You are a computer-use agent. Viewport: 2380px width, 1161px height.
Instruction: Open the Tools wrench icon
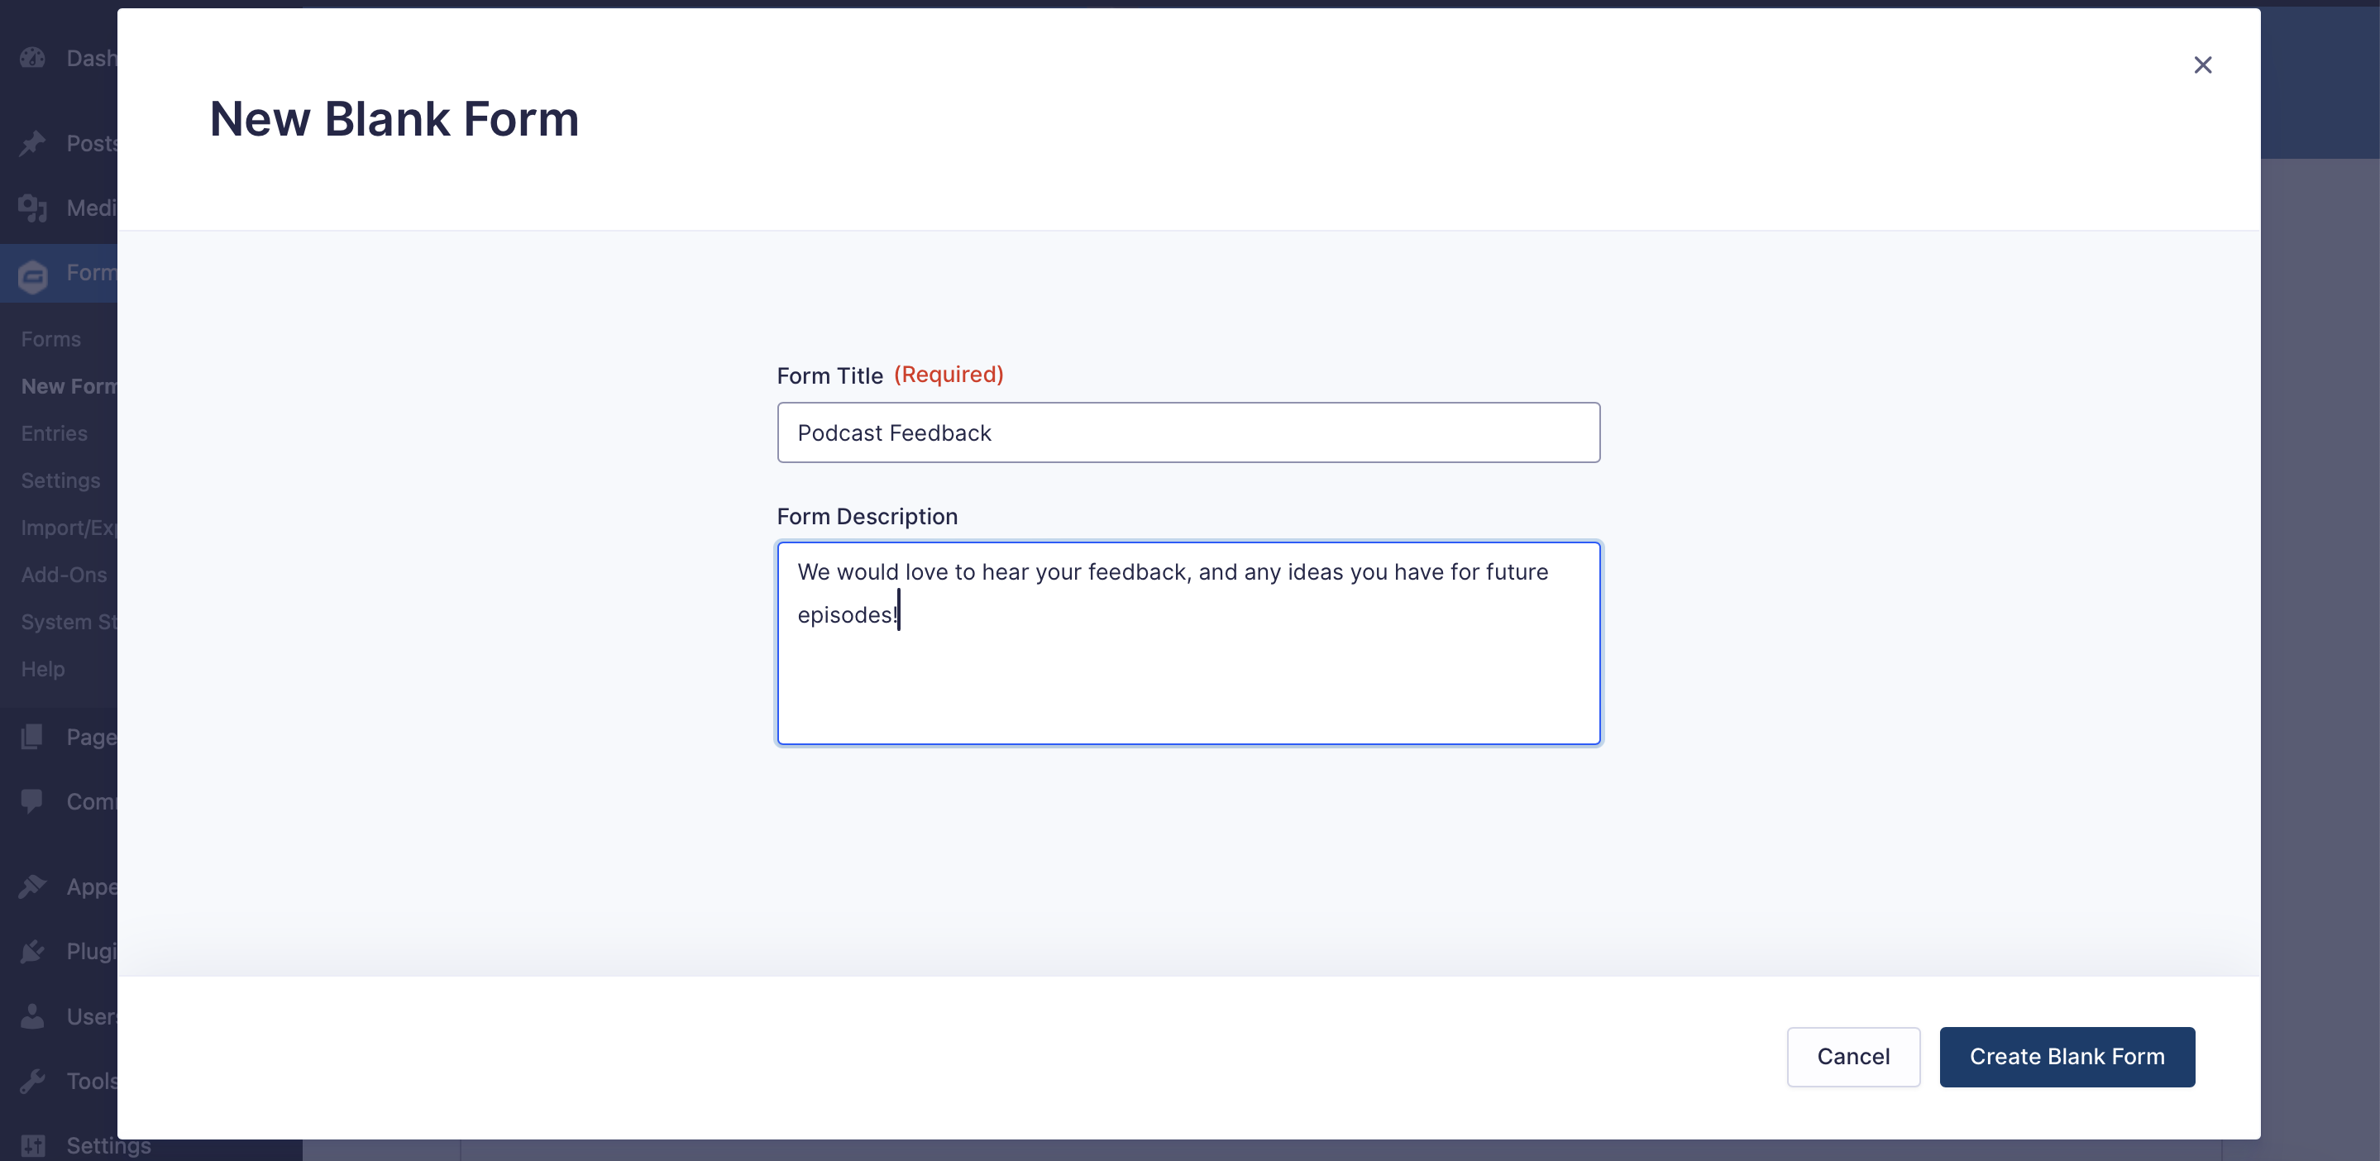click(32, 1081)
